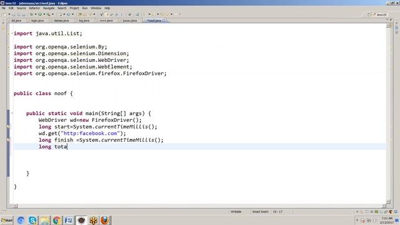Open the File menu
Viewport: 400px width, 225px height.
[4, 8]
